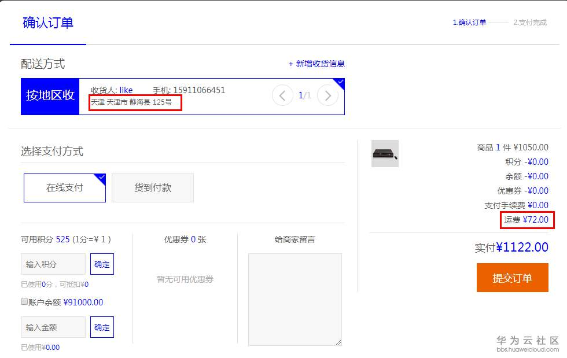The image size is (567, 358).
Task: Select 货到付款 payment method
Action: pos(153,188)
